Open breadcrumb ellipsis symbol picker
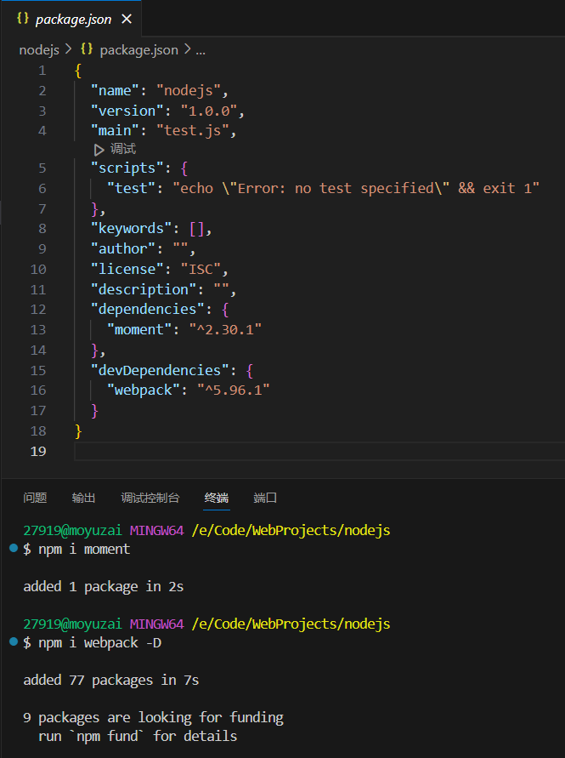 pyautogui.click(x=201, y=50)
